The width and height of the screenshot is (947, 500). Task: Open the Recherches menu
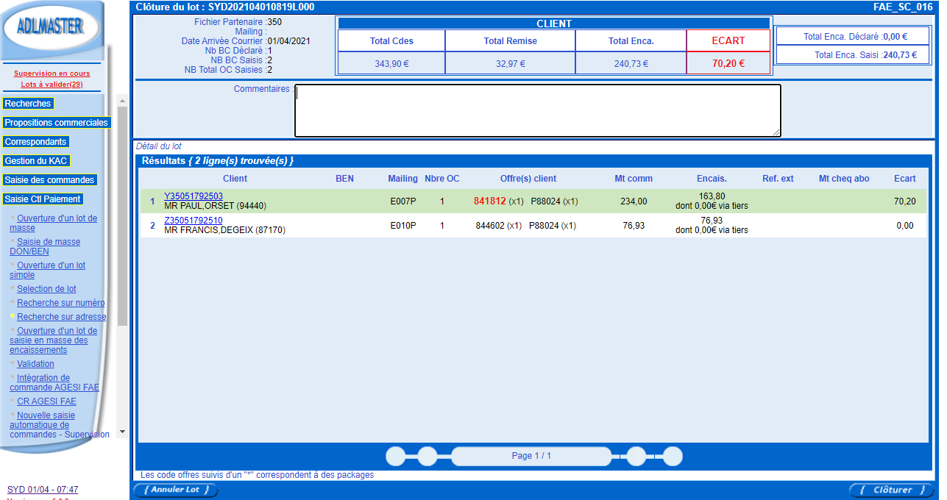click(x=28, y=104)
